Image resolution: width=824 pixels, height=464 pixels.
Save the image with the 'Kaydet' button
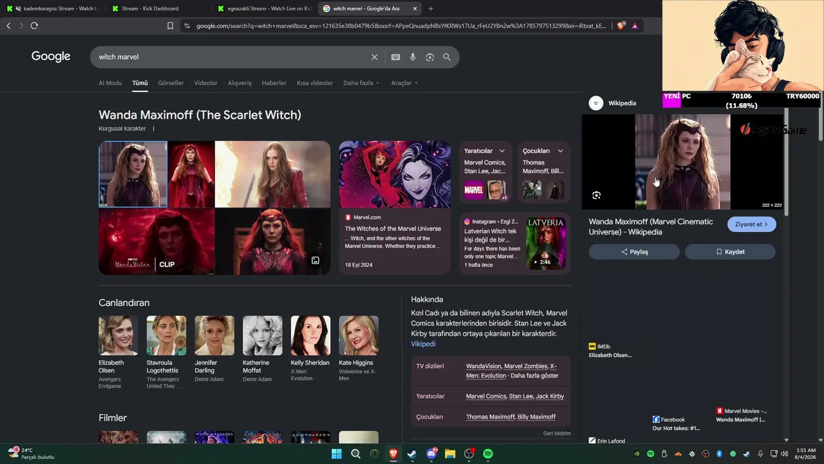coord(730,252)
